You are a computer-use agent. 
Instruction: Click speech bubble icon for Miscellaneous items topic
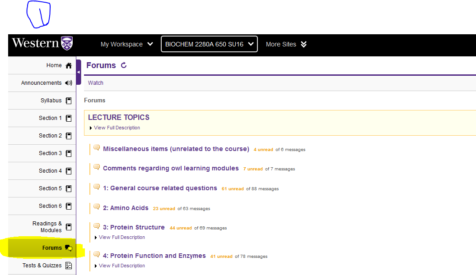[x=97, y=148]
